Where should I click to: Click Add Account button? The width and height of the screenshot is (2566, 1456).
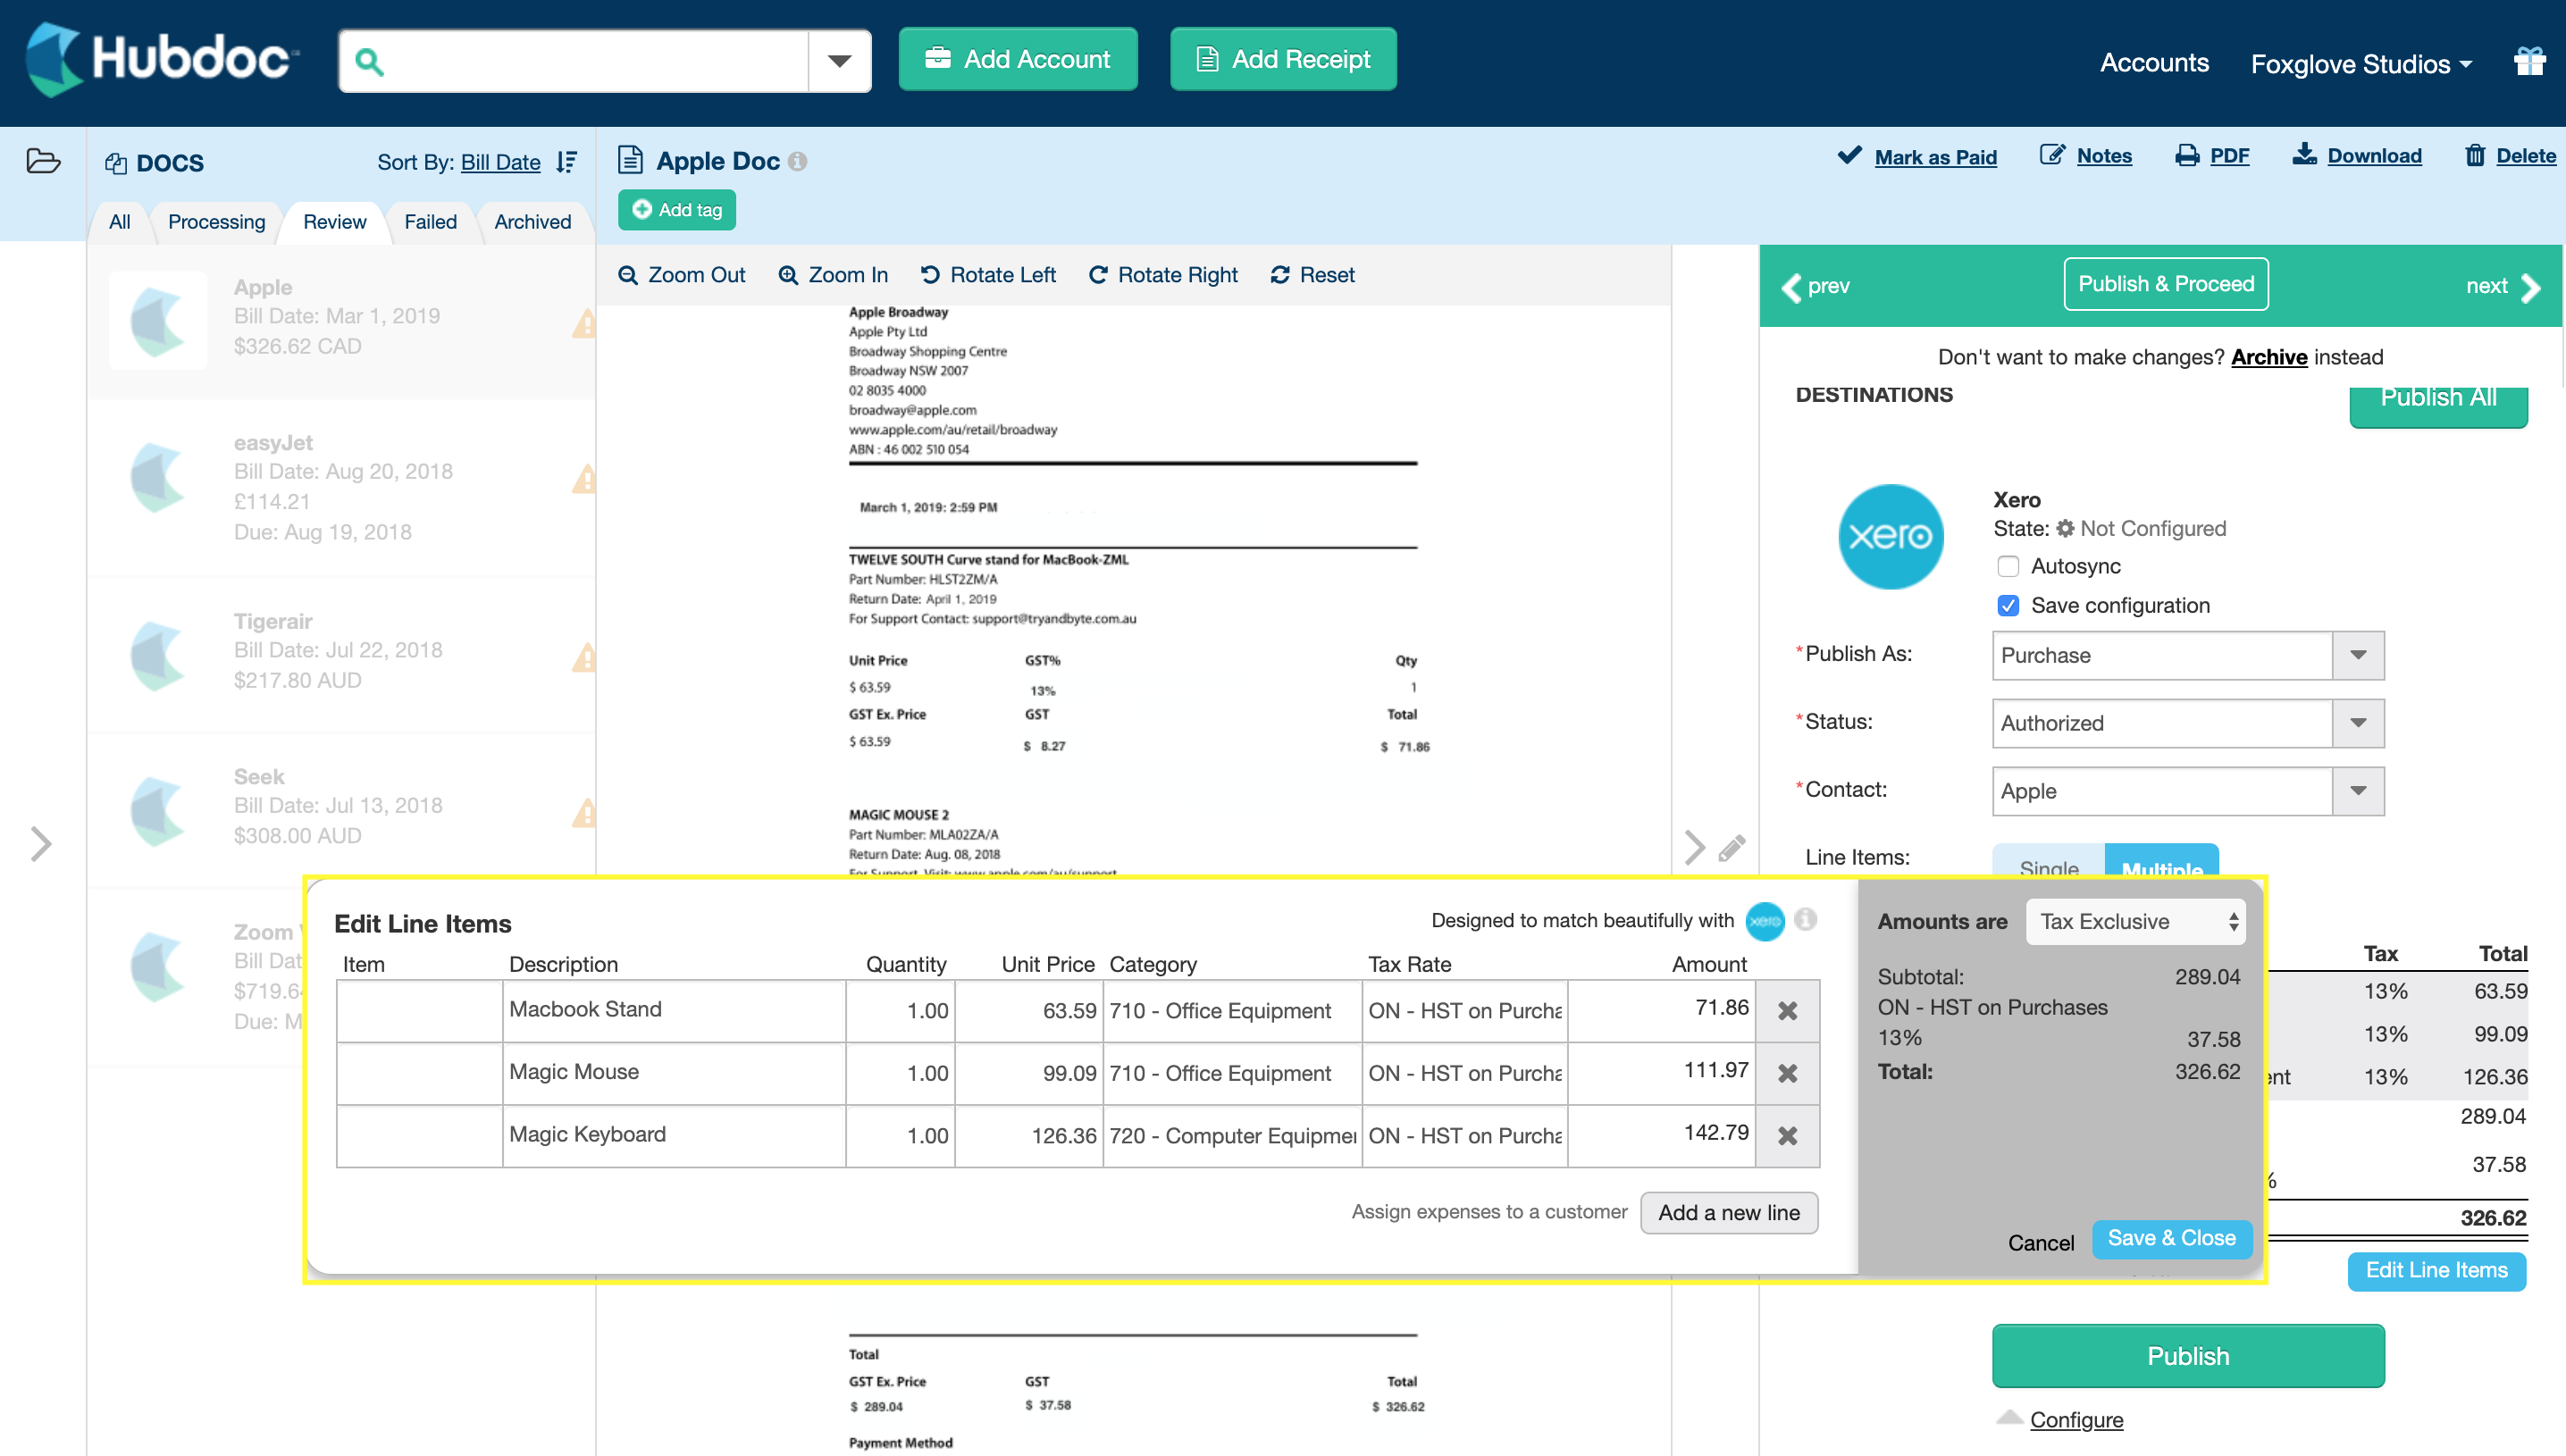1018,60
